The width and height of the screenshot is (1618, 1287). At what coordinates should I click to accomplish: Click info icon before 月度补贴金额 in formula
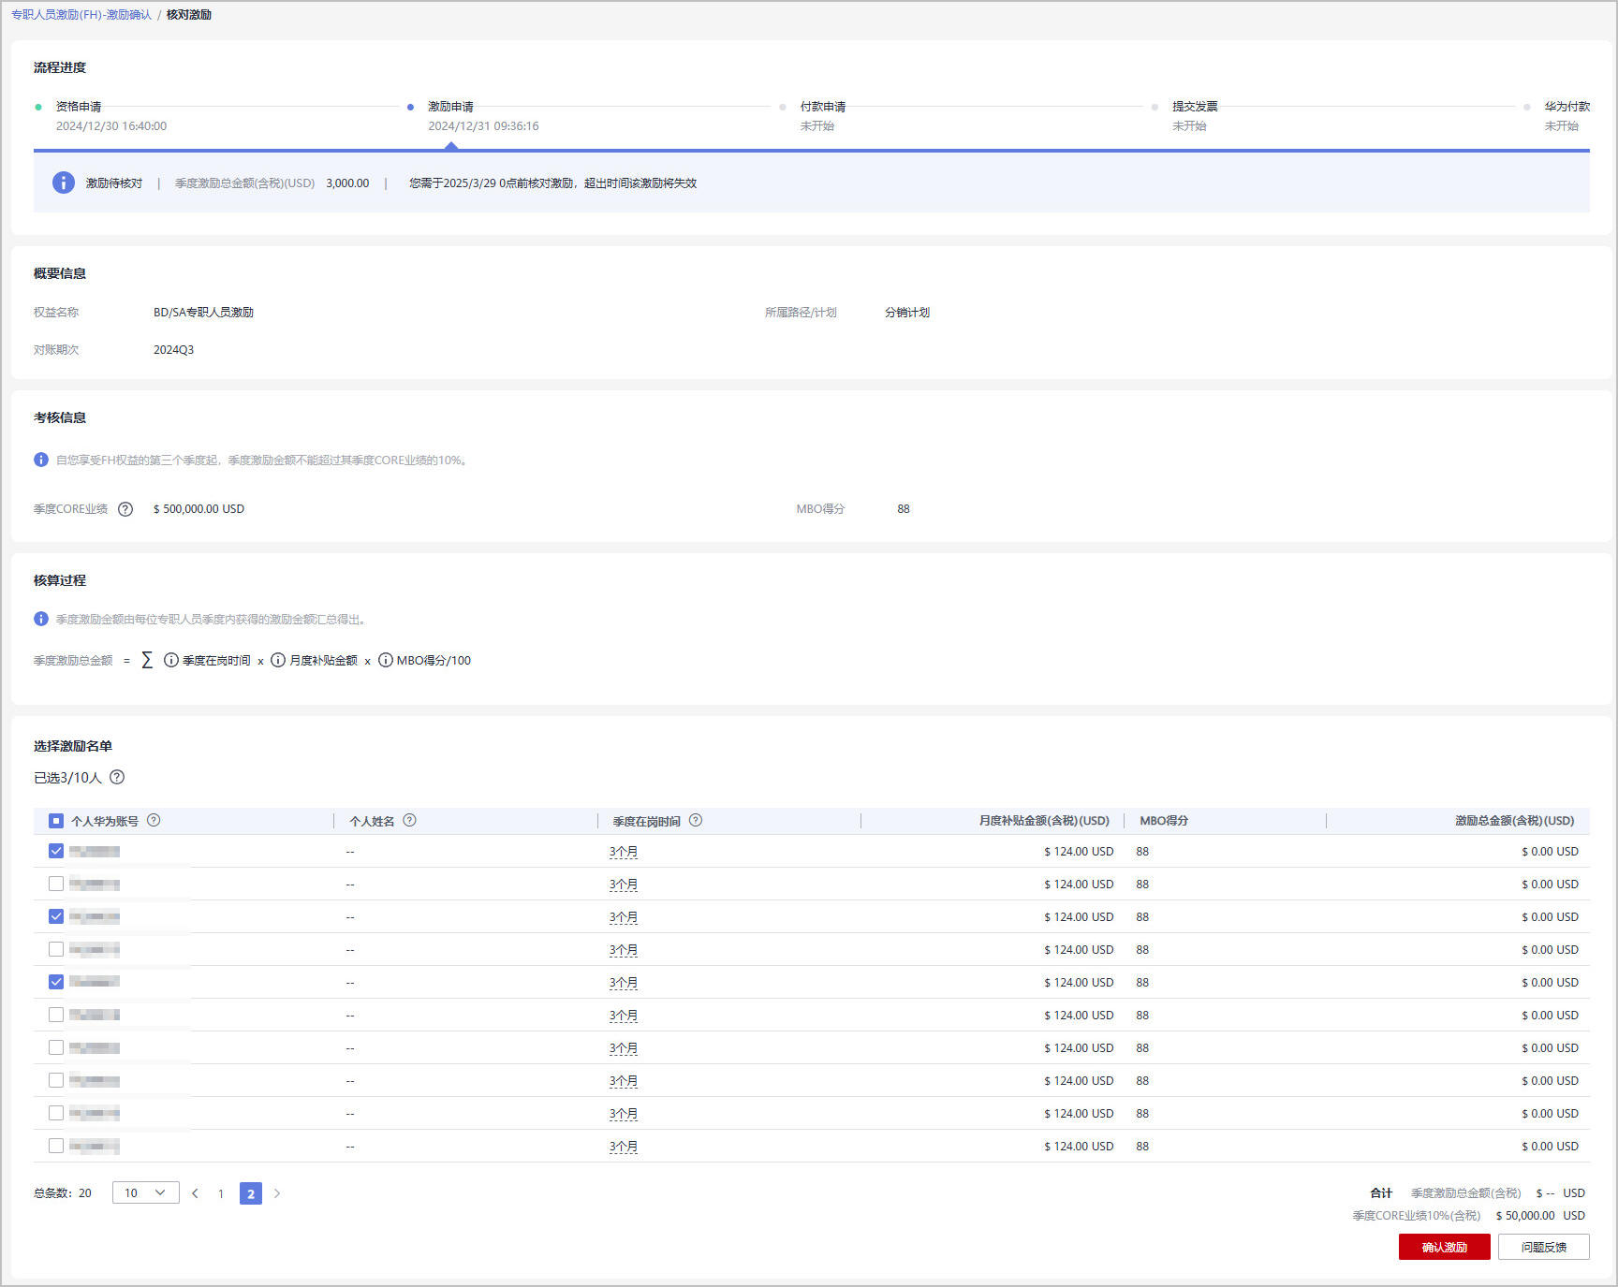pyautogui.click(x=278, y=660)
